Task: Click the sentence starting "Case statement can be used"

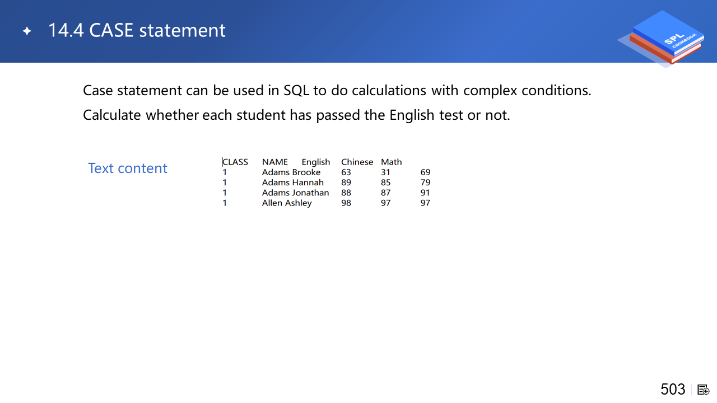Action: [337, 90]
